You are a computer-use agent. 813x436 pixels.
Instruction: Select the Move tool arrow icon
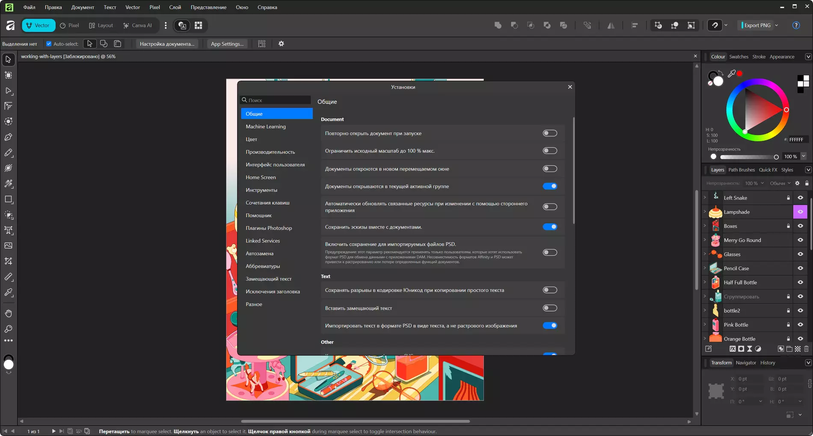coord(8,59)
